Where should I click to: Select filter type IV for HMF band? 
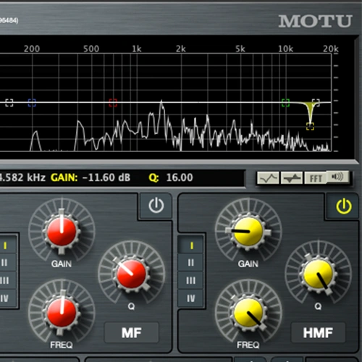tap(190, 298)
